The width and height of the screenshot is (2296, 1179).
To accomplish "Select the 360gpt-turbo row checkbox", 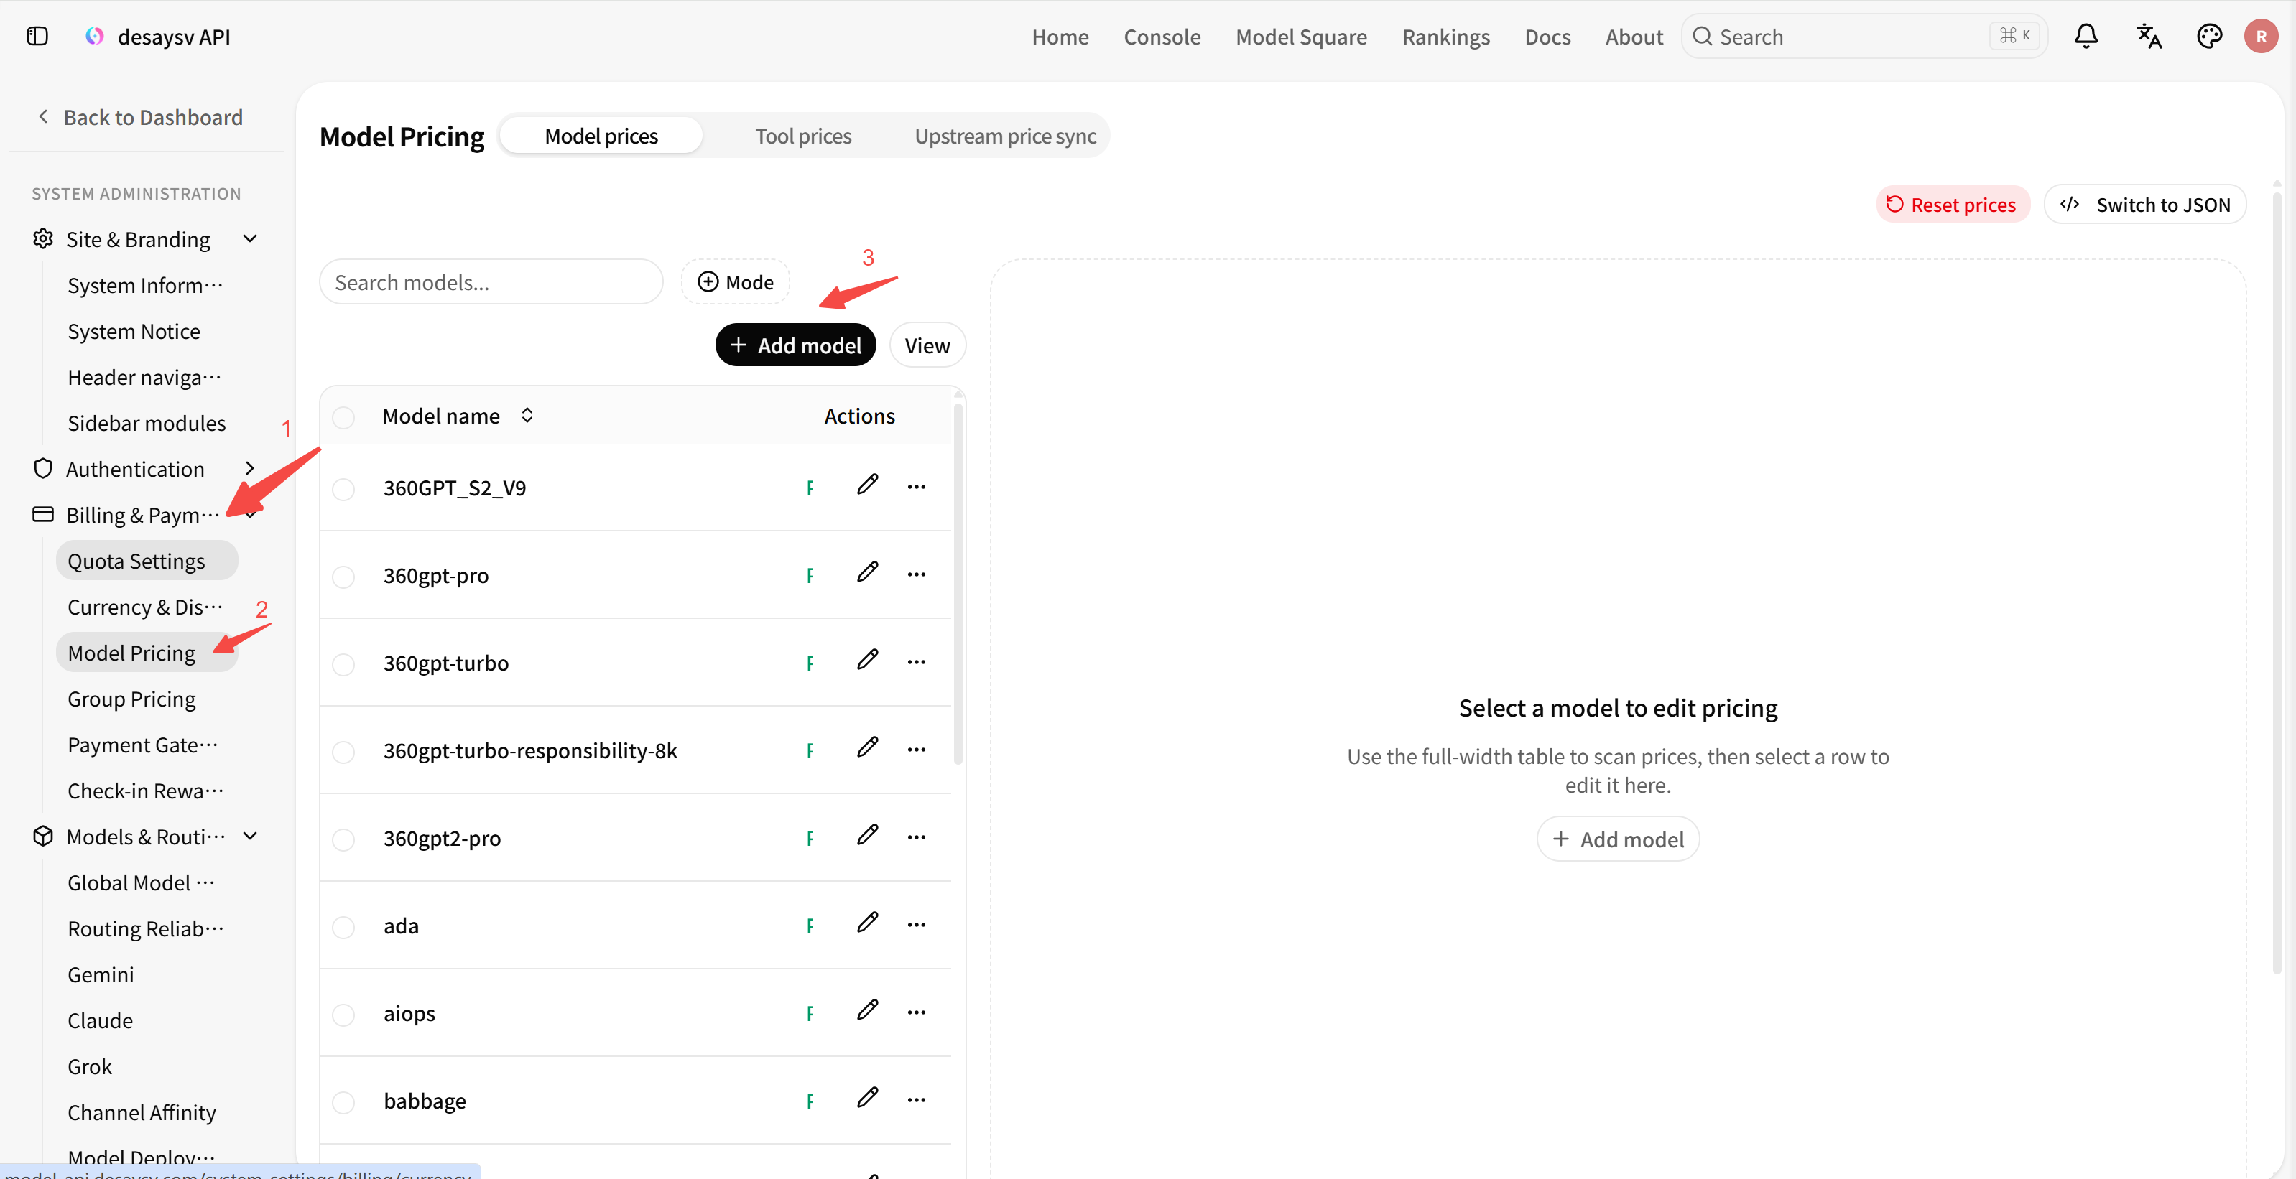I will coord(343,664).
